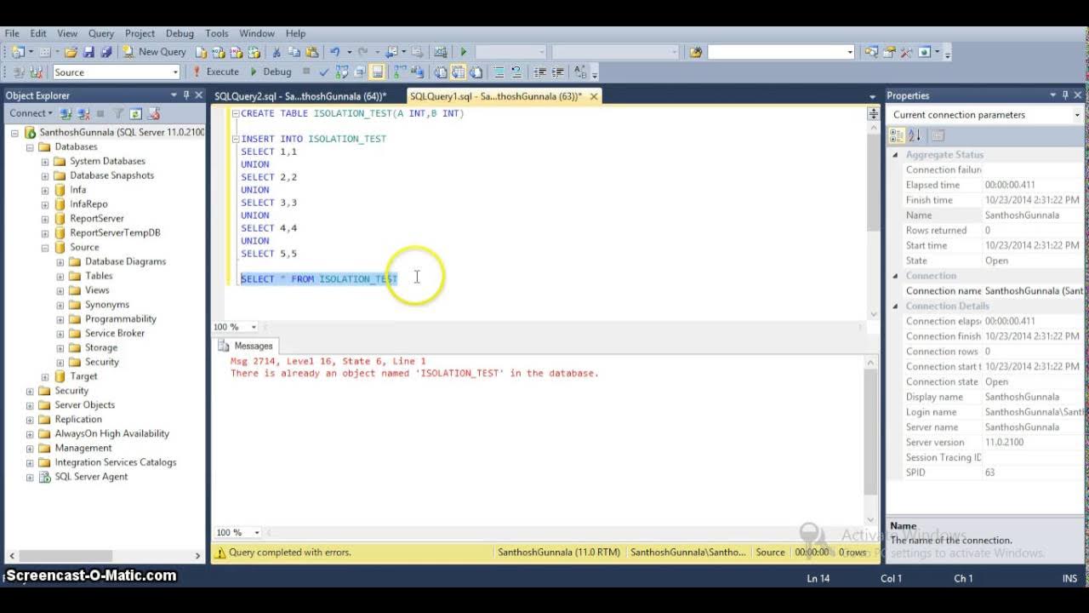Open the Find combo box in toolbar
Image resolution: width=1089 pixels, height=613 pixels.
pyautogui.click(x=781, y=52)
